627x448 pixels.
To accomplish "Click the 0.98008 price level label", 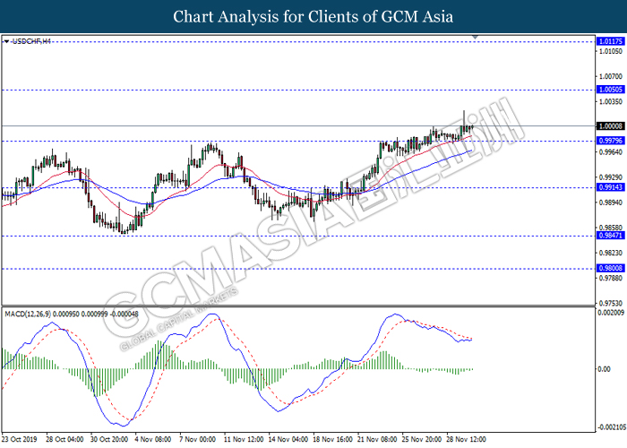I will pyautogui.click(x=610, y=268).
